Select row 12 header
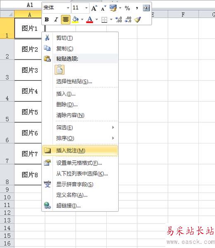 tap(7, 212)
